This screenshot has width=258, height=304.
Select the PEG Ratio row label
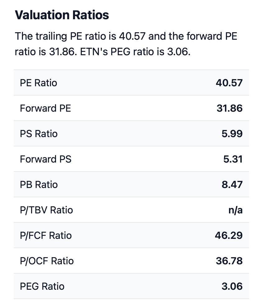click(42, 286)
